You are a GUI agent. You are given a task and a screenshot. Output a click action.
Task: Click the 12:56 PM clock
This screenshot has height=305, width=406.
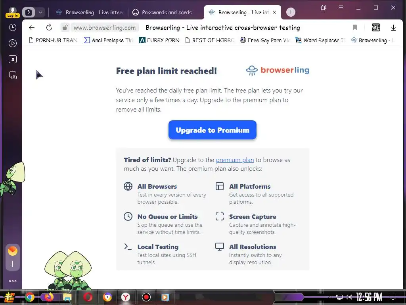[x=369, y=297]
